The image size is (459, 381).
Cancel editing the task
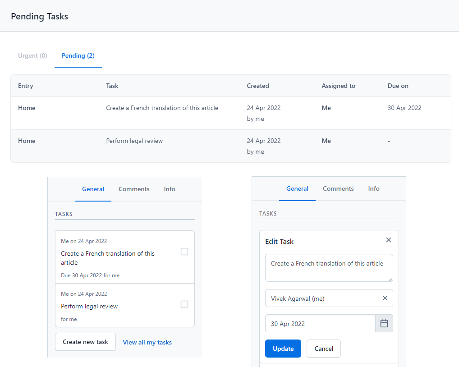pyautogui.click(x=323, y=349)
